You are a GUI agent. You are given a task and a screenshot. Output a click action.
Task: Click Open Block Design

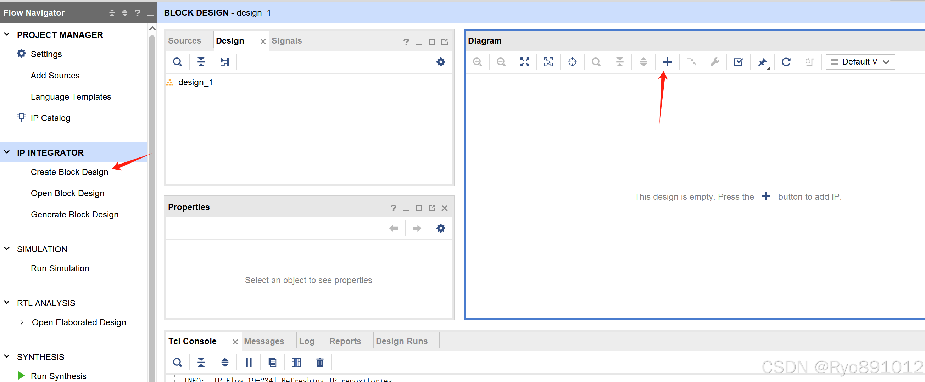point(67,193)
